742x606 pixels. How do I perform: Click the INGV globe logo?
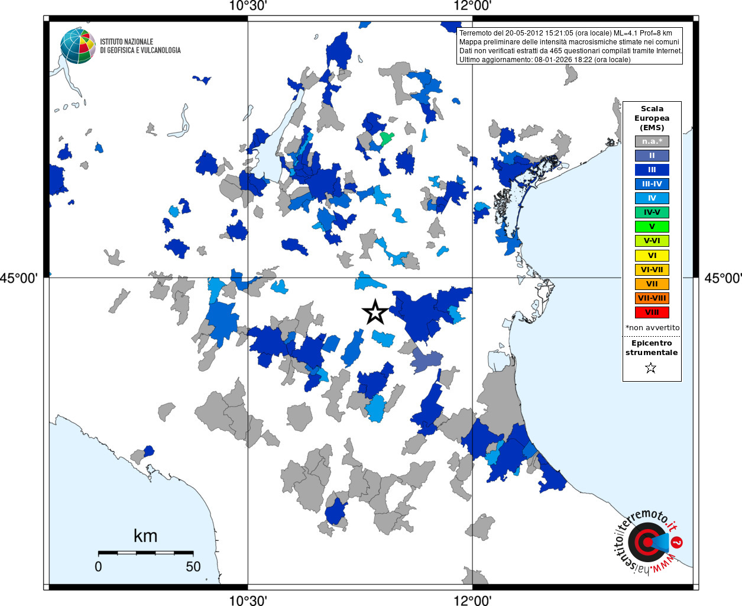[77, 46]
